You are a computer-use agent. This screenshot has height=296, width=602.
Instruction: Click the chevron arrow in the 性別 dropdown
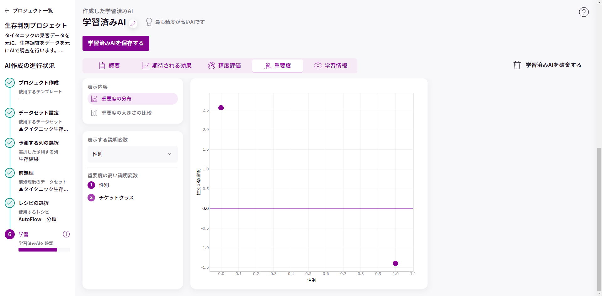[x=169, y=154]
